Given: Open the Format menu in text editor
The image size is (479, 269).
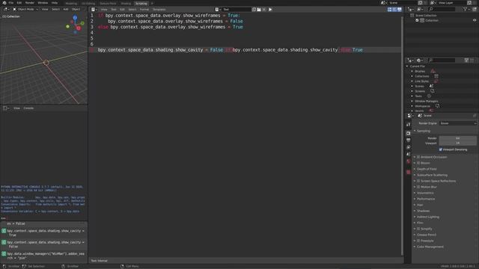Looking at the screenshot, I should point(144,10).
